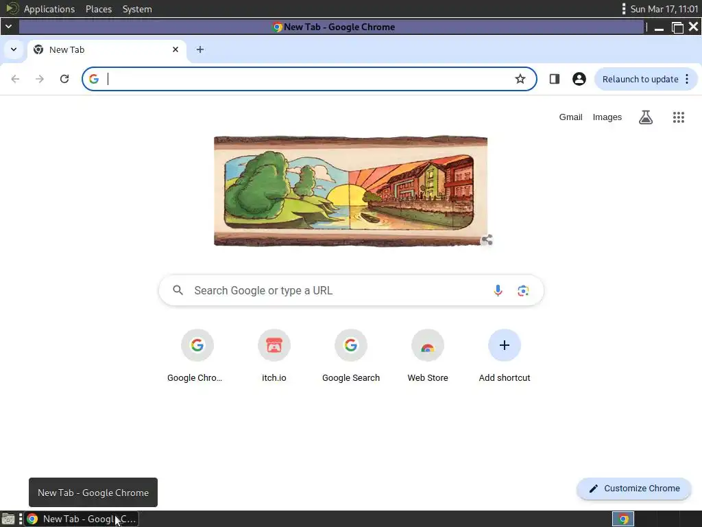Open the itch.io shortcut tile
This screenshot has height=527, width=702.
coord(274,355)
